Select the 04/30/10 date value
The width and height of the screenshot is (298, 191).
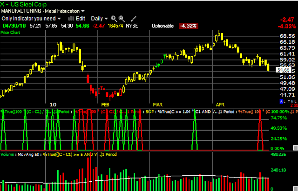[14, 26]
